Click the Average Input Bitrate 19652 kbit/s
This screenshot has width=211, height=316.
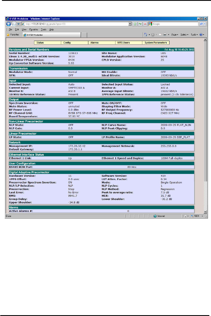[x=169, y=91]
